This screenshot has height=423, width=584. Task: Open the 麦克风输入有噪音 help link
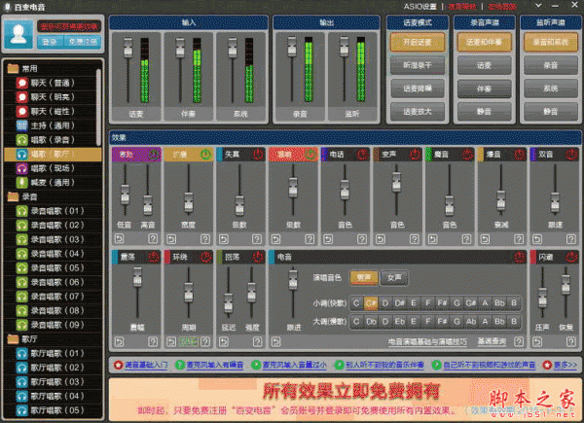coord(215,366)
